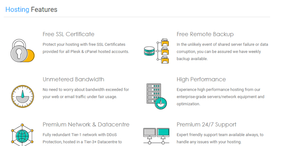Click the bandwidth gauge meter icon
Image resolution: width=282 pixels, height=146 pixels.
click(x=22, y=96)
